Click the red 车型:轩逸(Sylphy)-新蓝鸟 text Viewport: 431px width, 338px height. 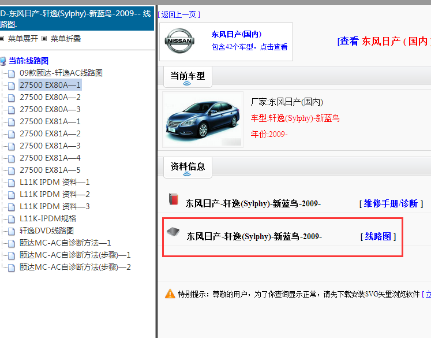(295, 118)
